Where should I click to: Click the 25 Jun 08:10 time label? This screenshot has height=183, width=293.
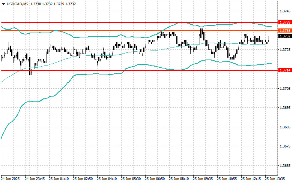179,179
